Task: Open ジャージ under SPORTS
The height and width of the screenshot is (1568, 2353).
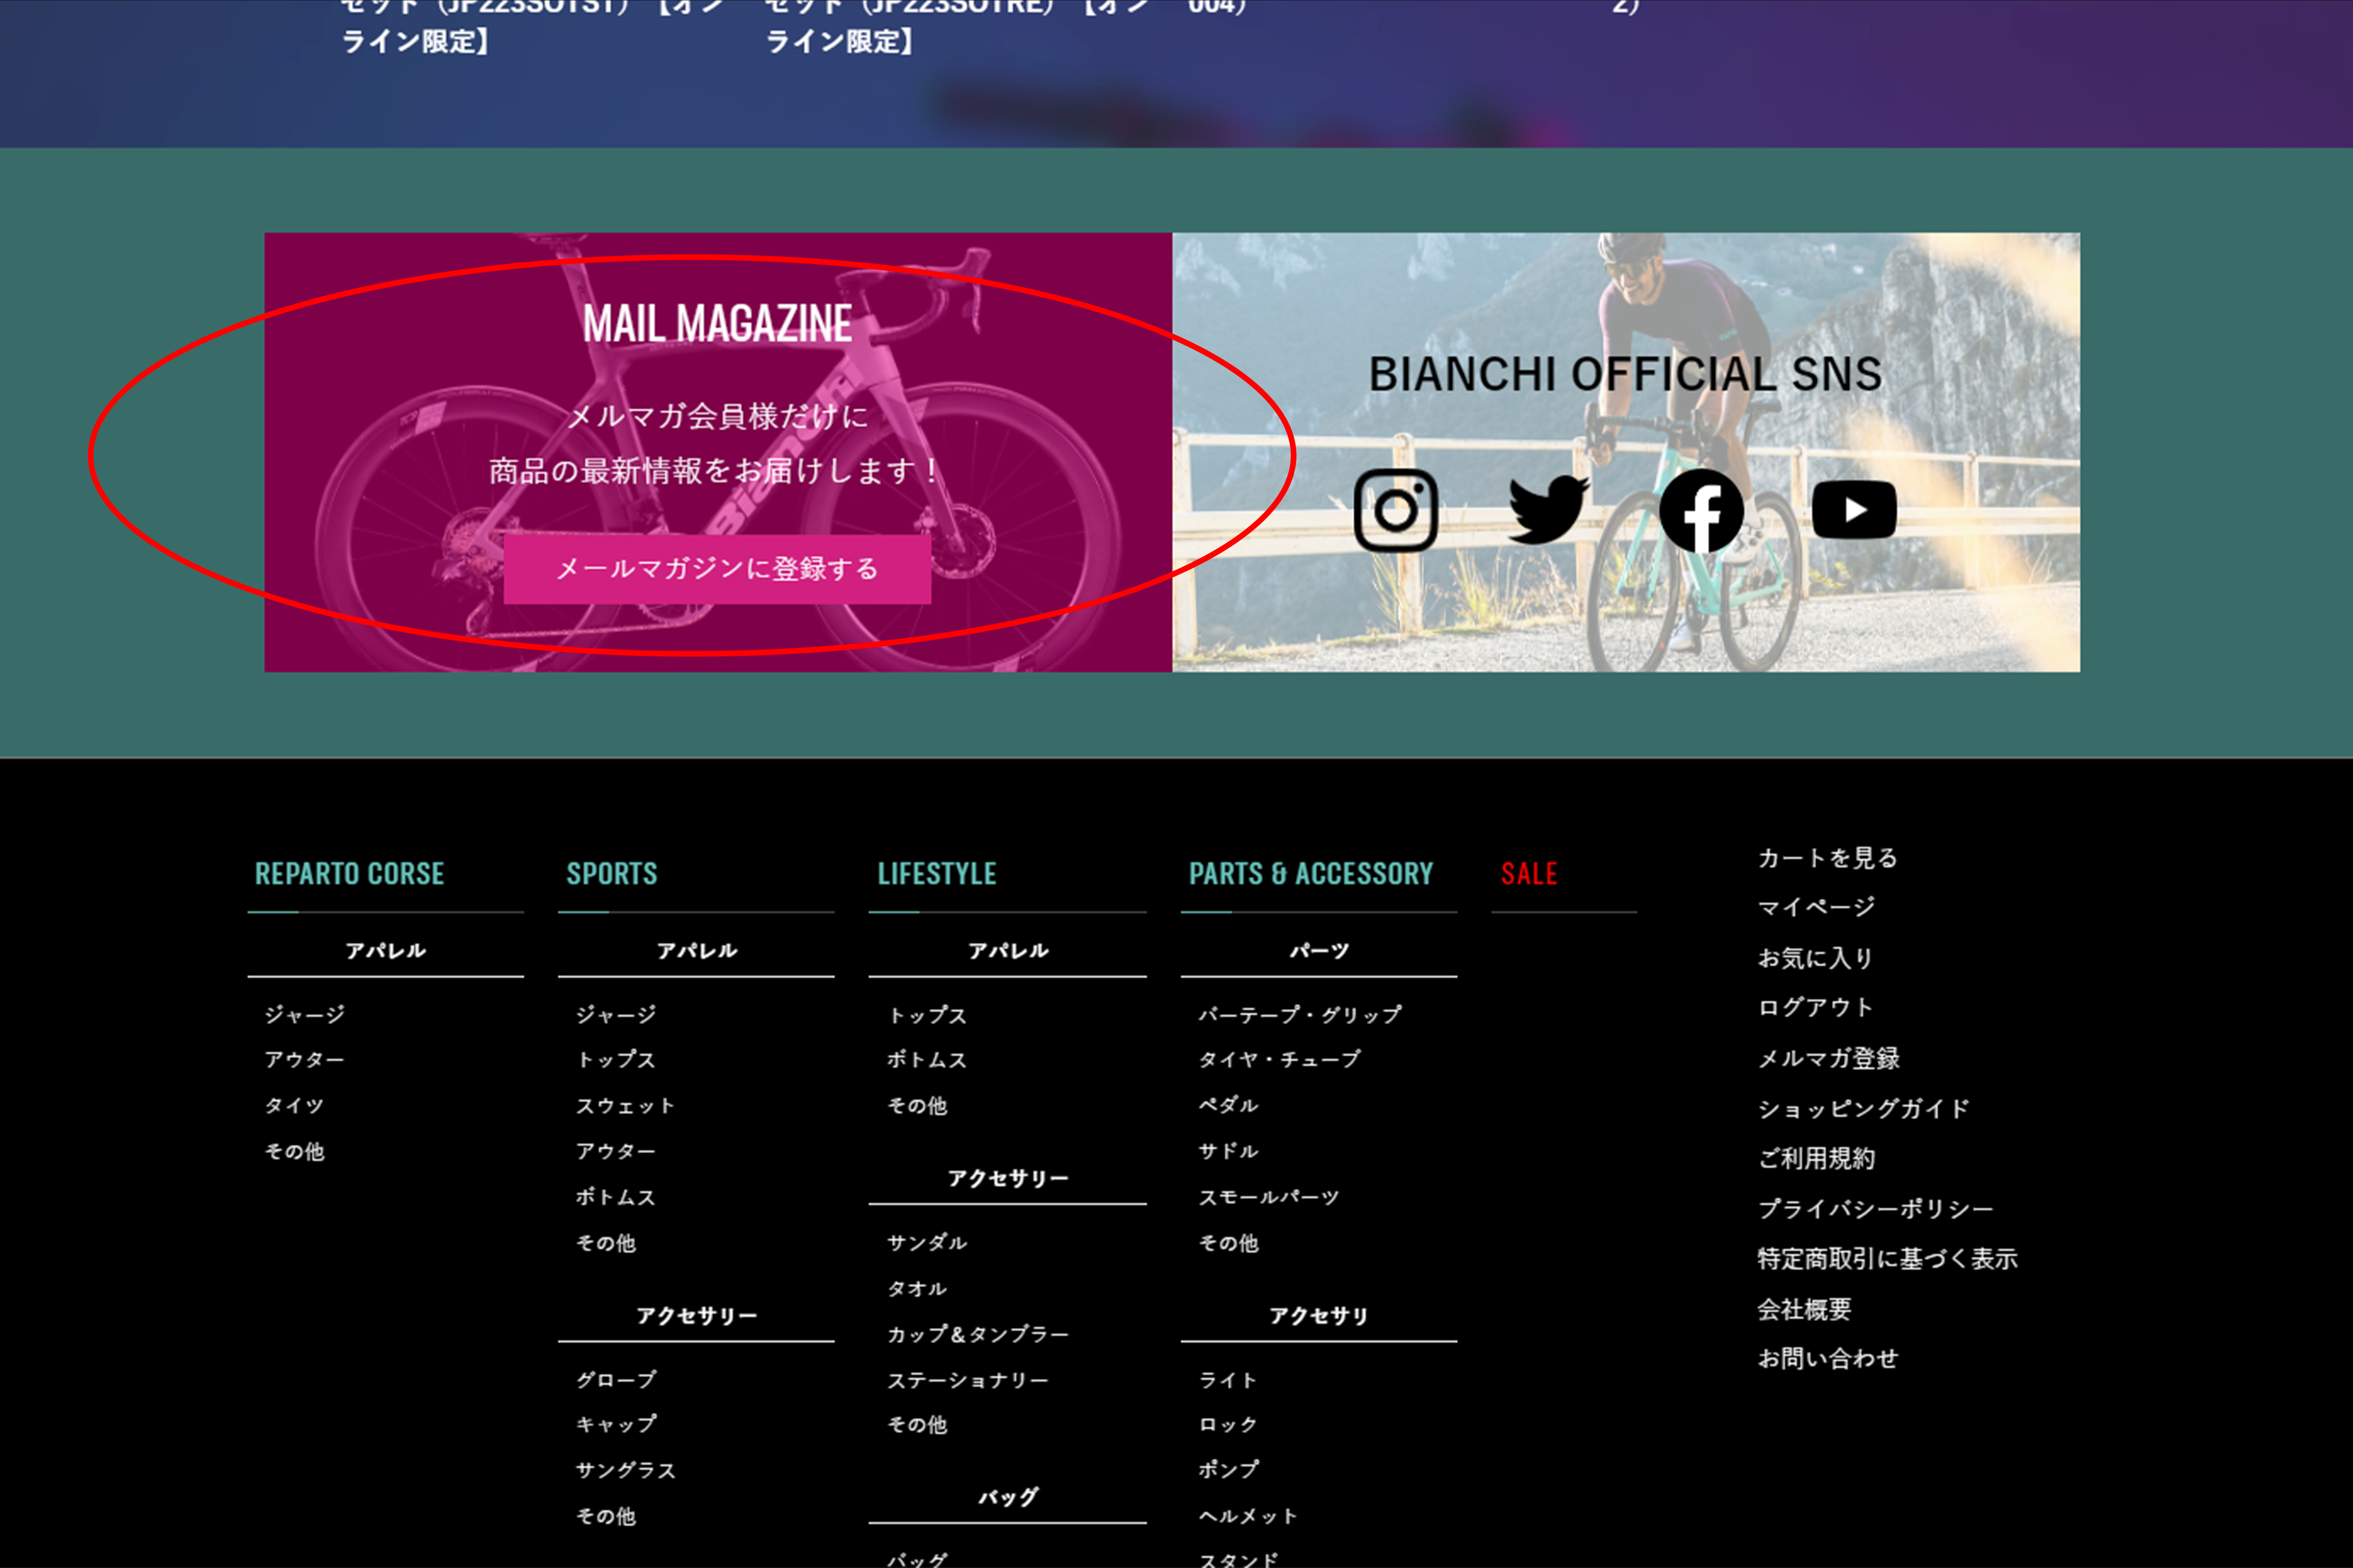Action: (x=615, y=1015)
